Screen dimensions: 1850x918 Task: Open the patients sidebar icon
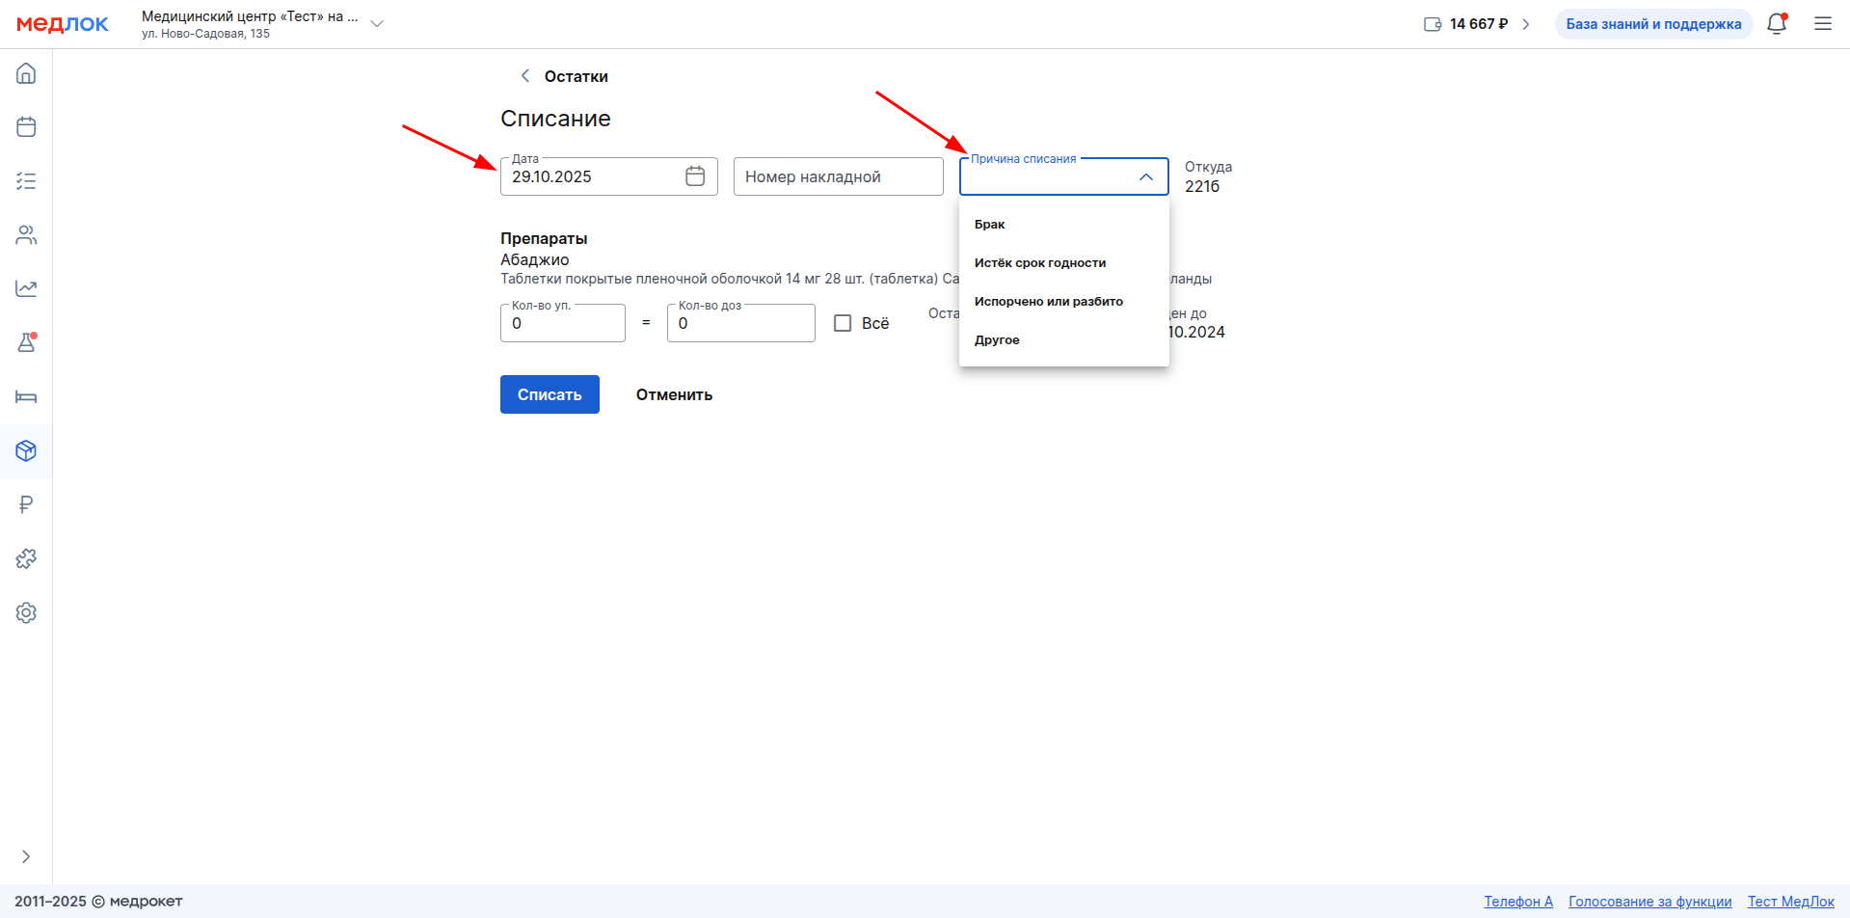click(26, 235)
